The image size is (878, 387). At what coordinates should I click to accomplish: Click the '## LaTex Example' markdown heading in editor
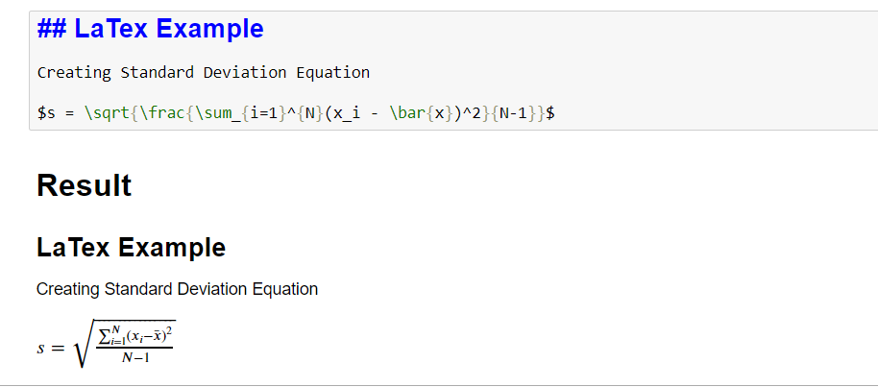pyautogui.click(x=150, y=29)
